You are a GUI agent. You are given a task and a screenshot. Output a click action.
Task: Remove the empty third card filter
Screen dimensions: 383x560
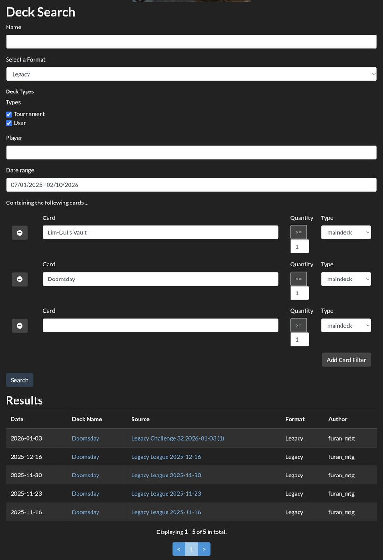[20, 326]
